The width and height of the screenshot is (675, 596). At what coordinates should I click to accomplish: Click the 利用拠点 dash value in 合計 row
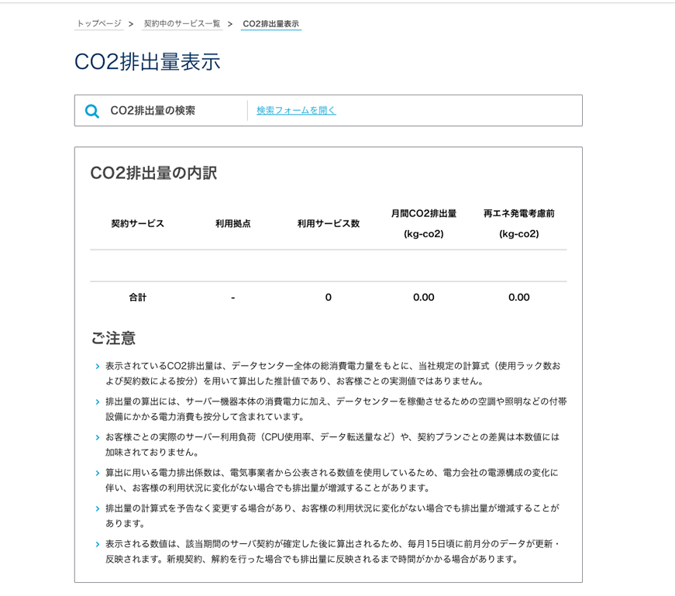pyautogui.click(x=233, y=298)
